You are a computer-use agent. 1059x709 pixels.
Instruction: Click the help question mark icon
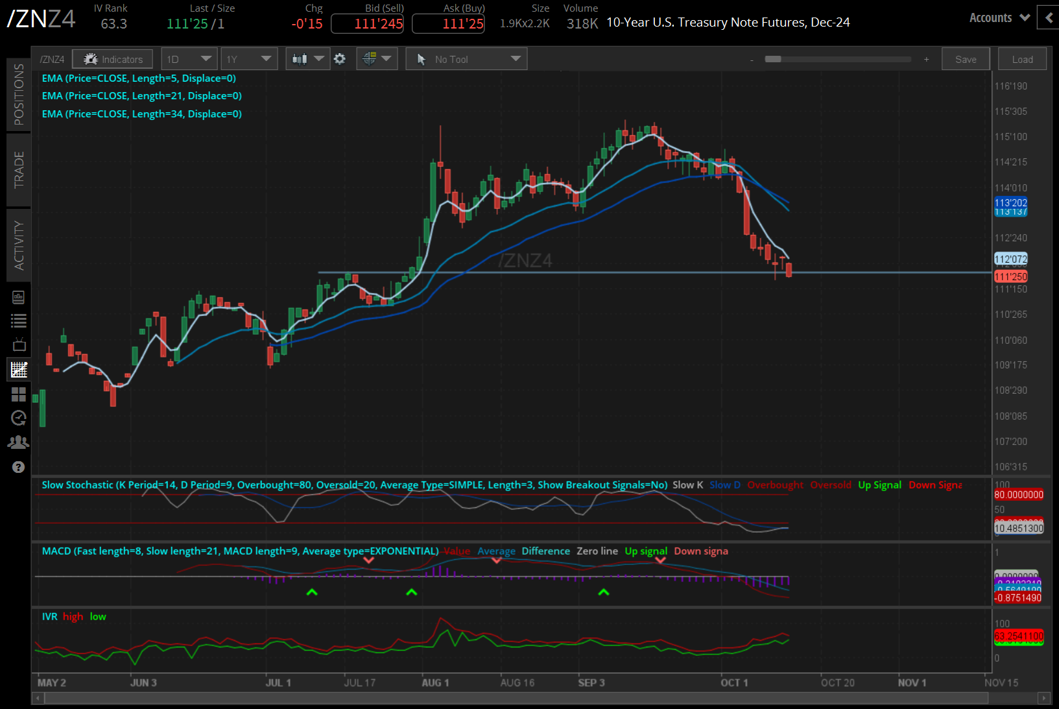(19, 467)
